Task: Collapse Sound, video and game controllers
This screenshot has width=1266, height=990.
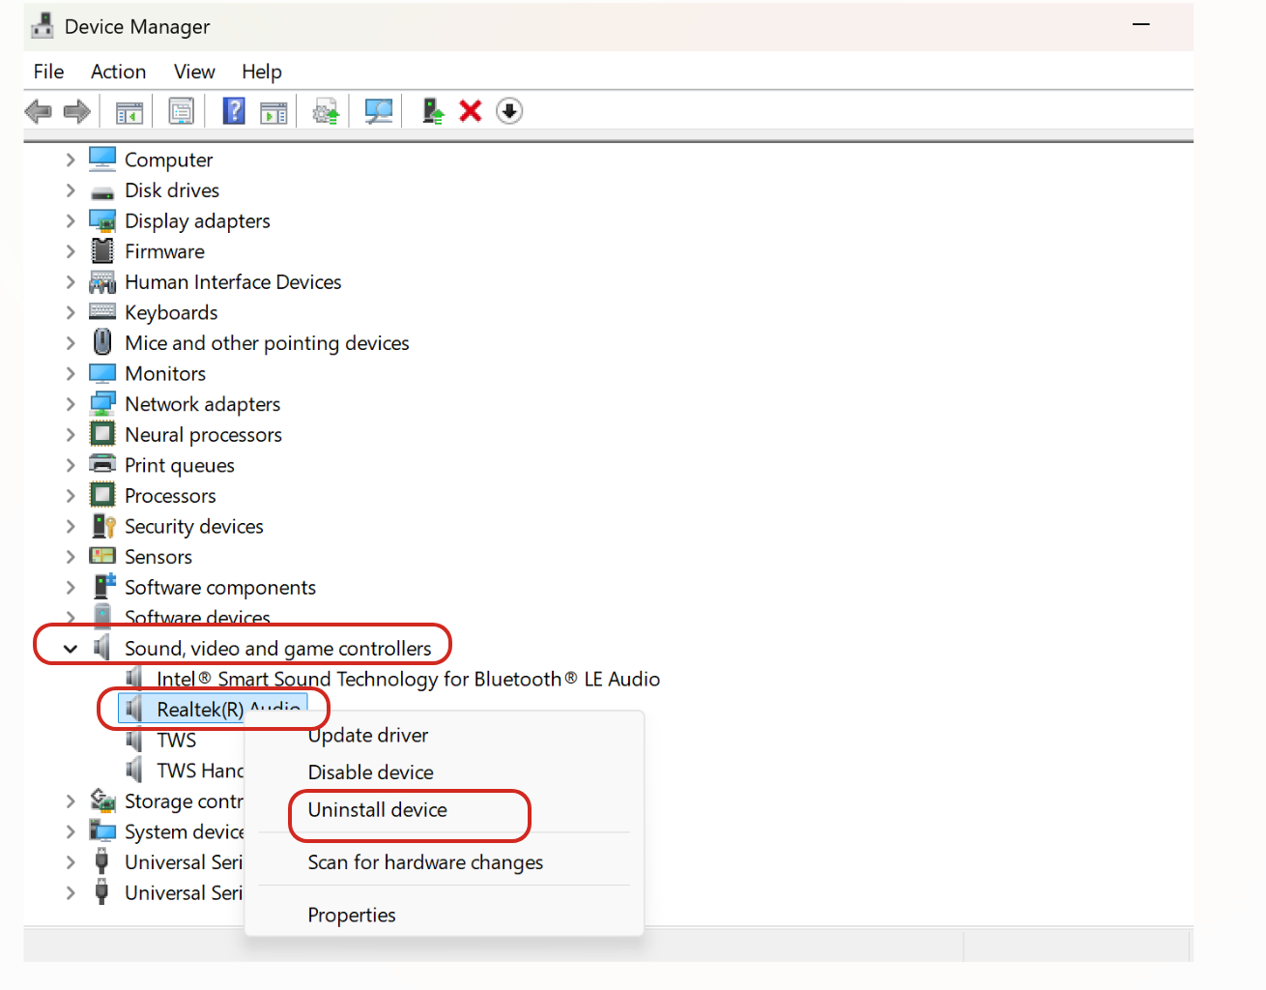Action: tap(71, 649)
